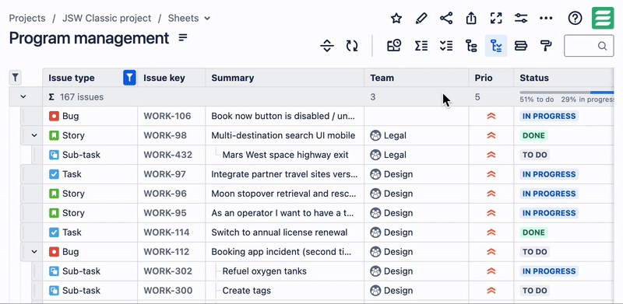Click the Legal team cell of WORK-98
This screenshot has height=304, width=623.
(416, 135)
